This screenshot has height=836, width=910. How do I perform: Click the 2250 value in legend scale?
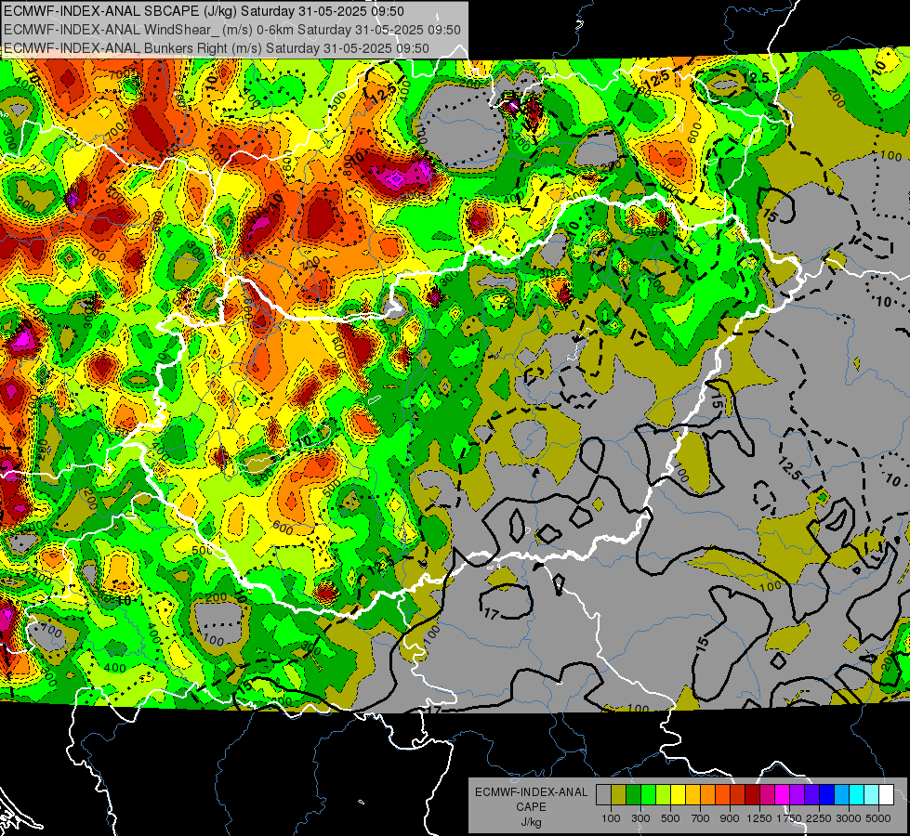819,818
